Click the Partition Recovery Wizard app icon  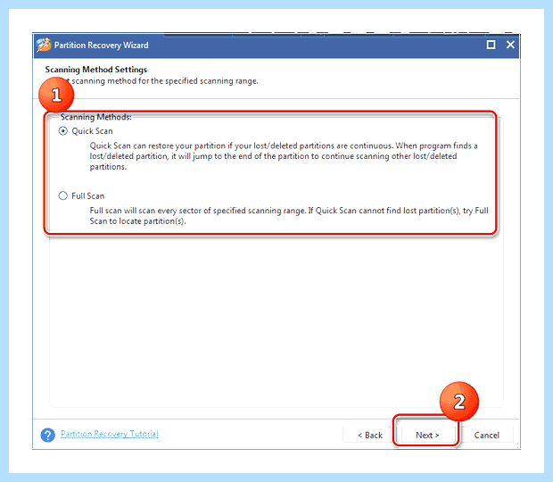pos(44,46)
